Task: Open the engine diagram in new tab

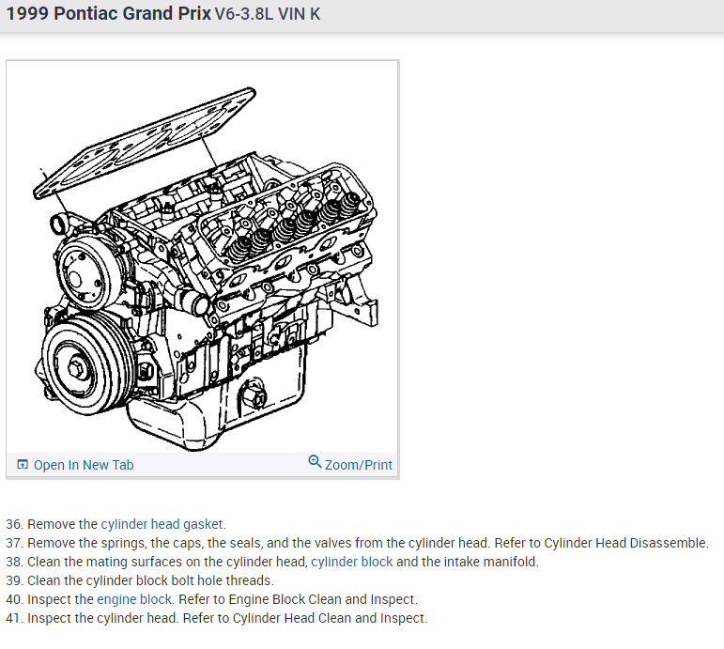Action: tap(75, 465)
